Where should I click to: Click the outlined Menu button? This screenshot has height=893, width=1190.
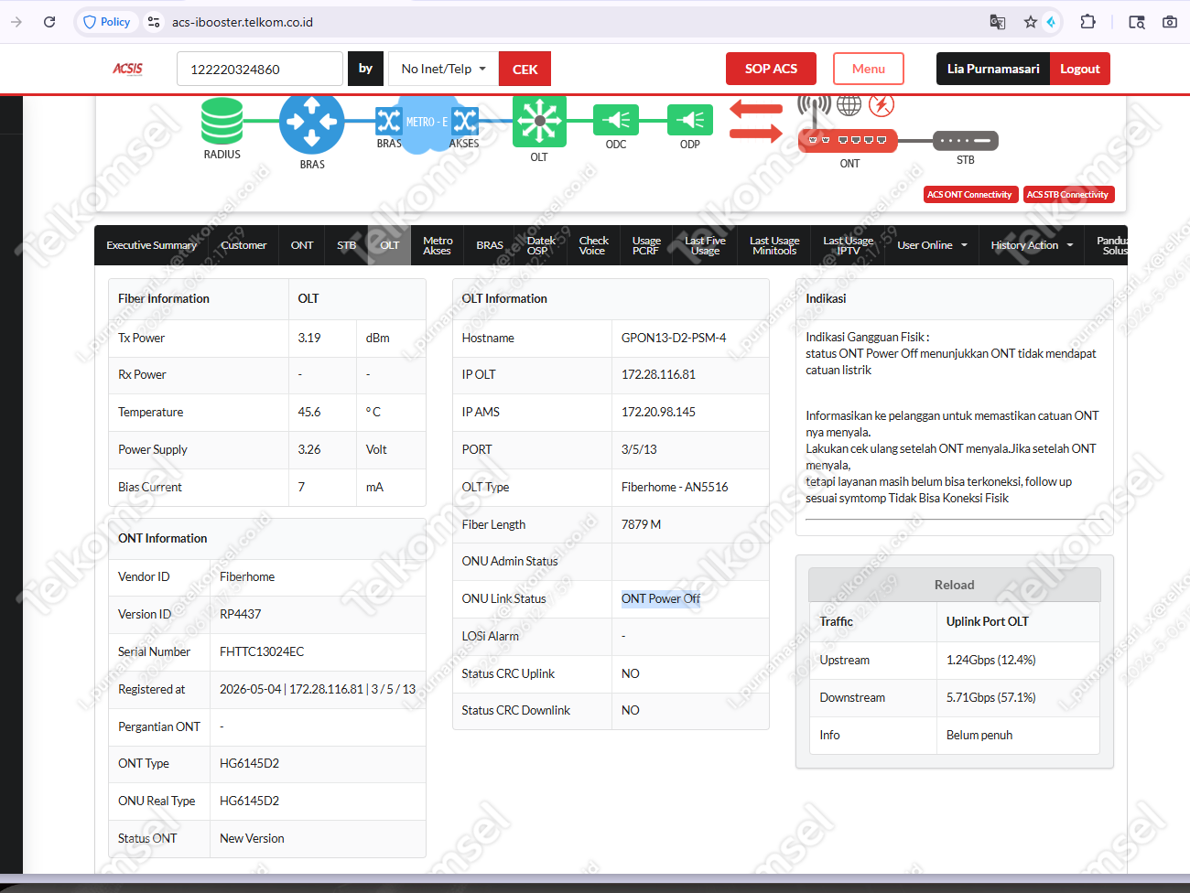(869, 69)
